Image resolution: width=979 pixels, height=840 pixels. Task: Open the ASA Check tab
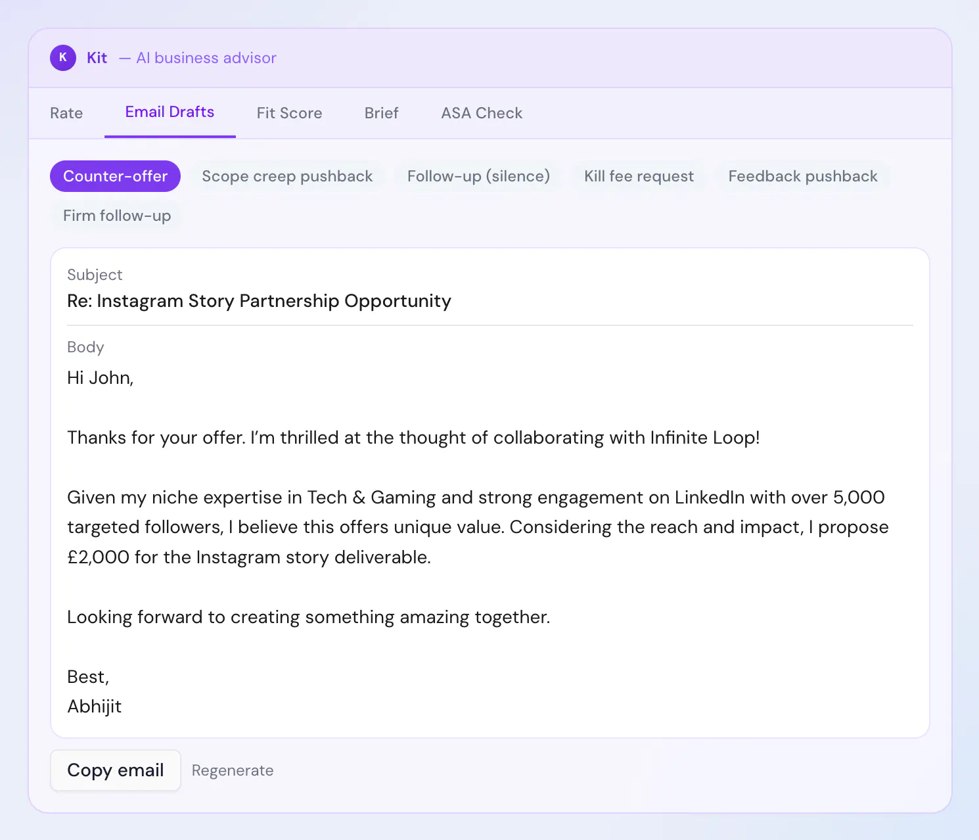(x=482, y=113)
